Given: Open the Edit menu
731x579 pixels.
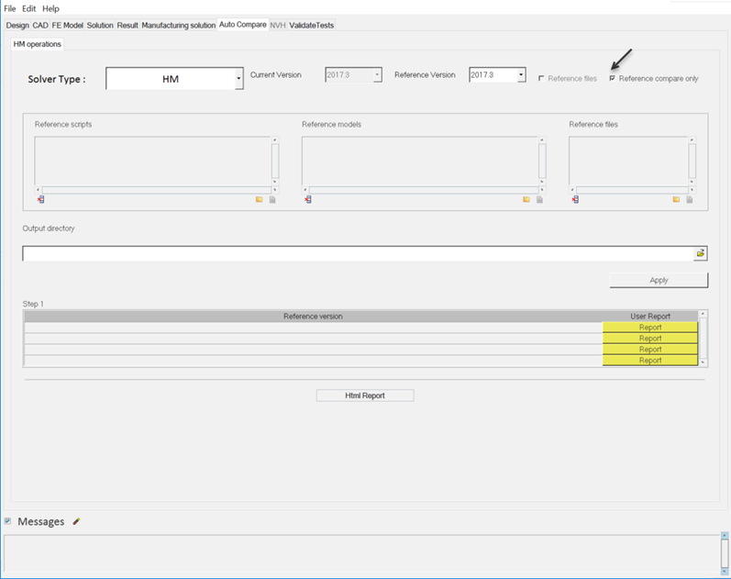Looking at the screenshot, I should click(29, 8).
